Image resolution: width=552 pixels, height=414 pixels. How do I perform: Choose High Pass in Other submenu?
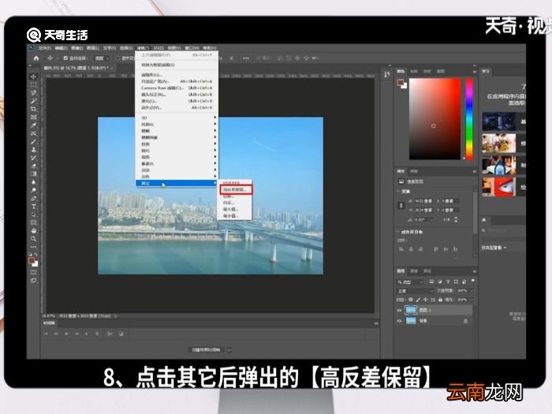tap(235, 189)
